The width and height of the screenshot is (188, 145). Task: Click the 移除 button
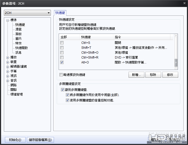[153, 75]
